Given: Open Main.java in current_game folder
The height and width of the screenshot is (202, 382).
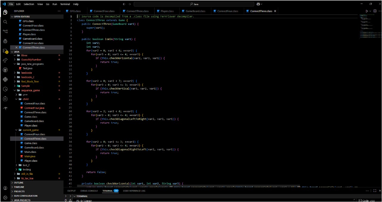Looking at the screenshot, I should click(30, 156).
